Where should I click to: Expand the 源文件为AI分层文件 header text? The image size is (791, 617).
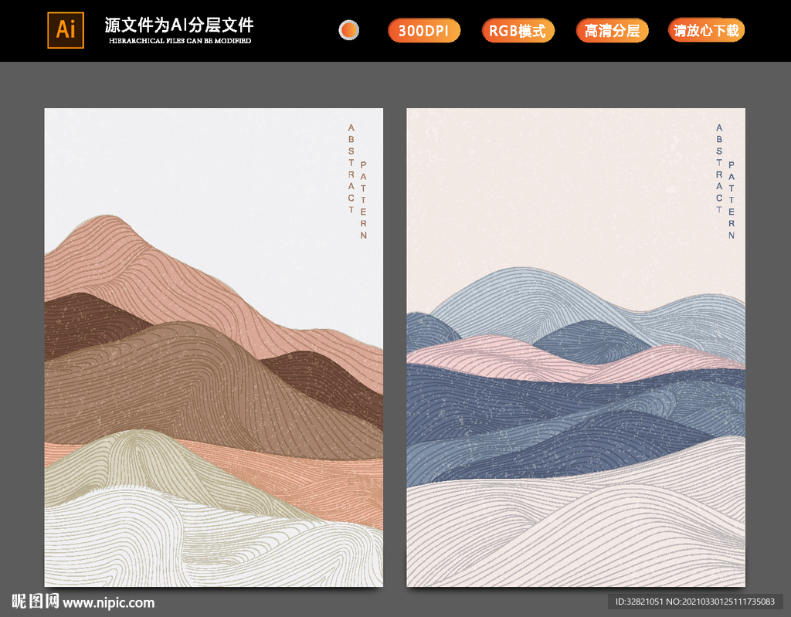click(x=177, y=23)
